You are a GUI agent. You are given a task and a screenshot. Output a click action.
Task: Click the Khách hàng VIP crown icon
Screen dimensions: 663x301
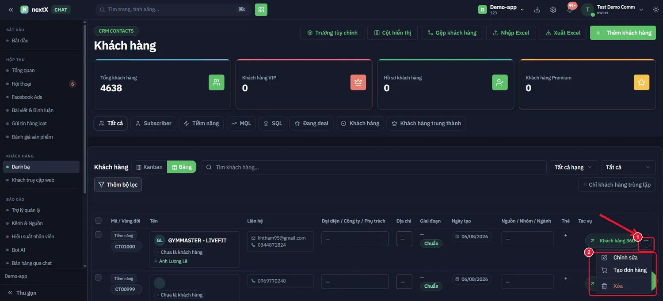coord(358,82)
